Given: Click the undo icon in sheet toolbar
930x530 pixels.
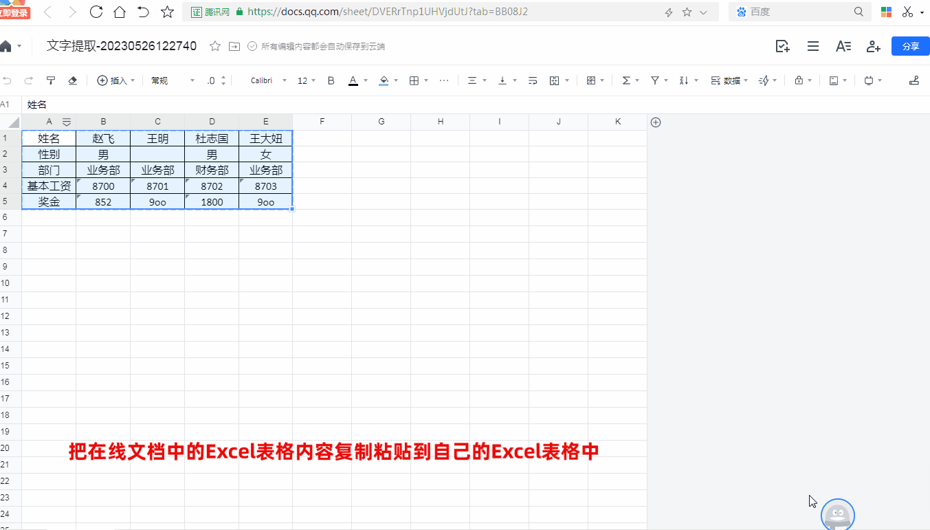Looking at the screenshot, I should coord(7,80).
